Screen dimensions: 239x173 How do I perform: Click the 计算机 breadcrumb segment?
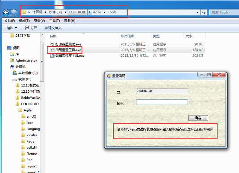(37, 12)
